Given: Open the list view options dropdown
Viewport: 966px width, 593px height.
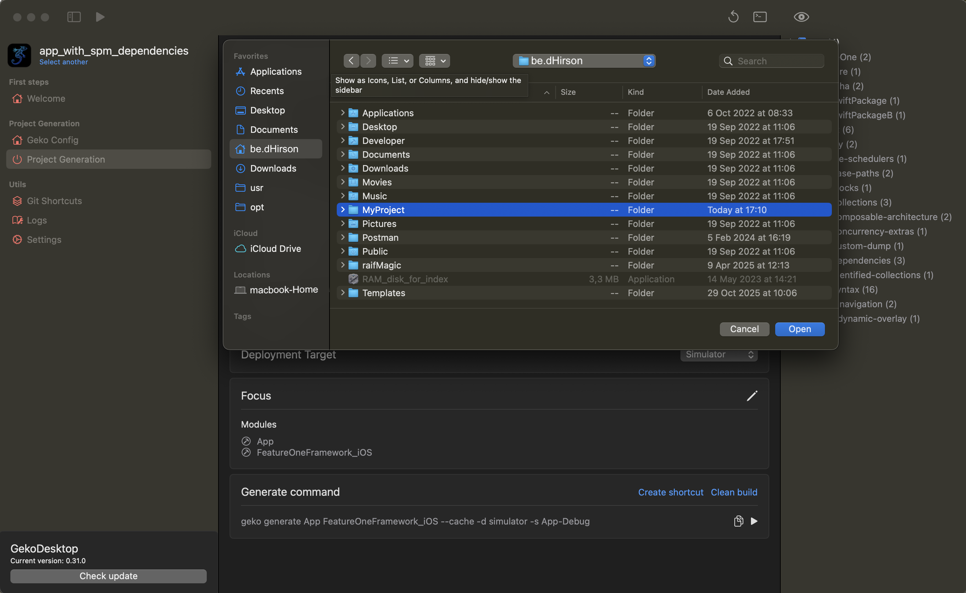Looking at the screenshot, I should pos(397,61).
